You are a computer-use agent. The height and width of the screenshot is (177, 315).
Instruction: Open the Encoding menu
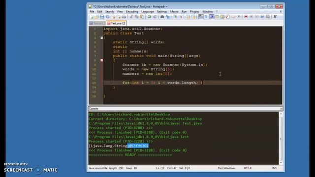(x=132, y=12)
